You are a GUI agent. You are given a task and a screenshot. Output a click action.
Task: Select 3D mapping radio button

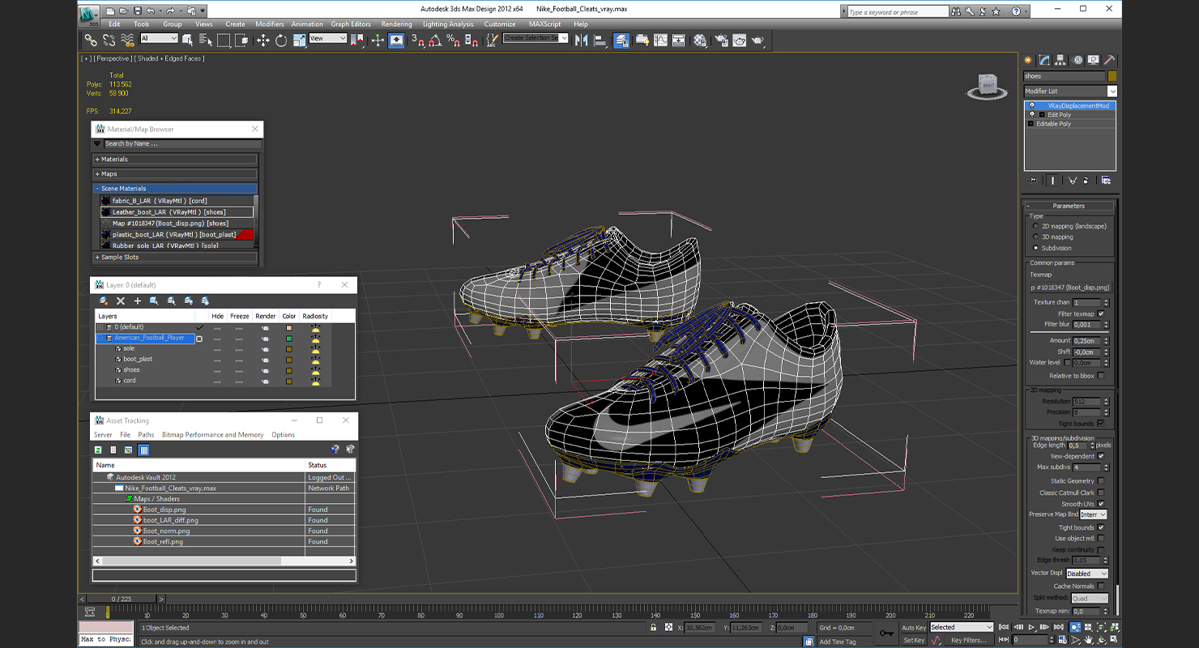1035,237
